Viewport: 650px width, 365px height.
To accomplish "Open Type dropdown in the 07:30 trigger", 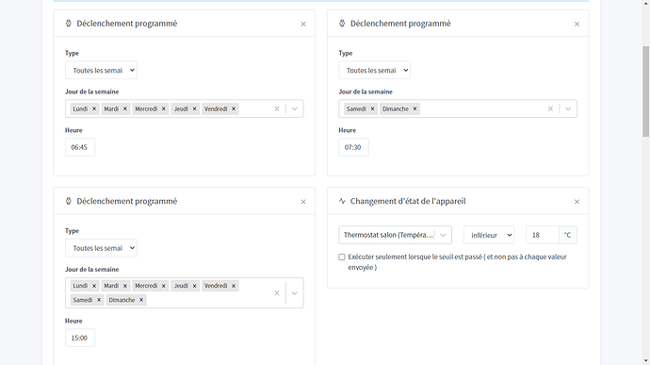I will click(x=375, y=70).
